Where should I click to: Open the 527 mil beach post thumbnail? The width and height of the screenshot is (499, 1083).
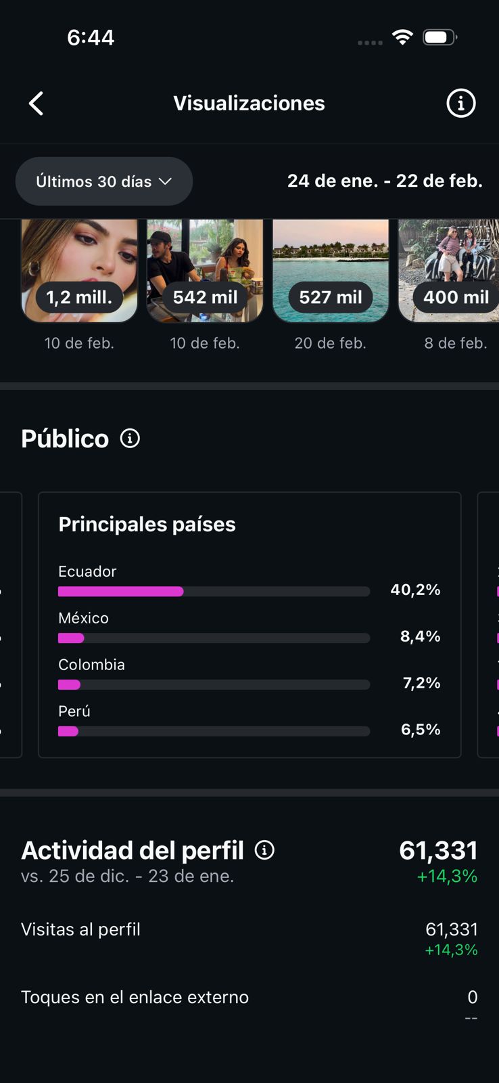pyautogui.click(x=331, y=271)
